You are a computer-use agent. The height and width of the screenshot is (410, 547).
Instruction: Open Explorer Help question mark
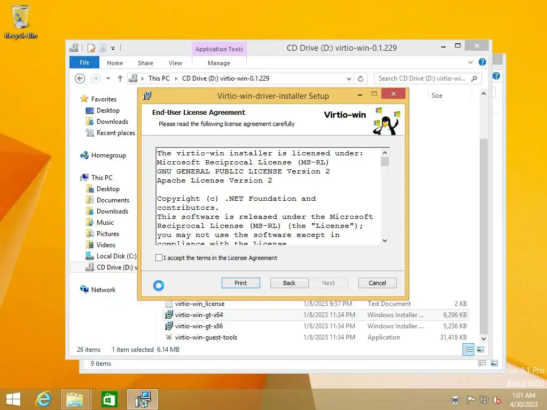coord(482,62)
